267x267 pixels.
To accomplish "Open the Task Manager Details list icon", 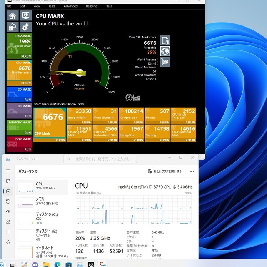I will coord(8,232).
